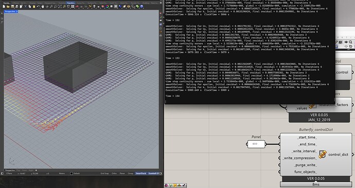The image size is (355, 188).
Task: Click the _values input on relaxation component
Action: point(301,108)
